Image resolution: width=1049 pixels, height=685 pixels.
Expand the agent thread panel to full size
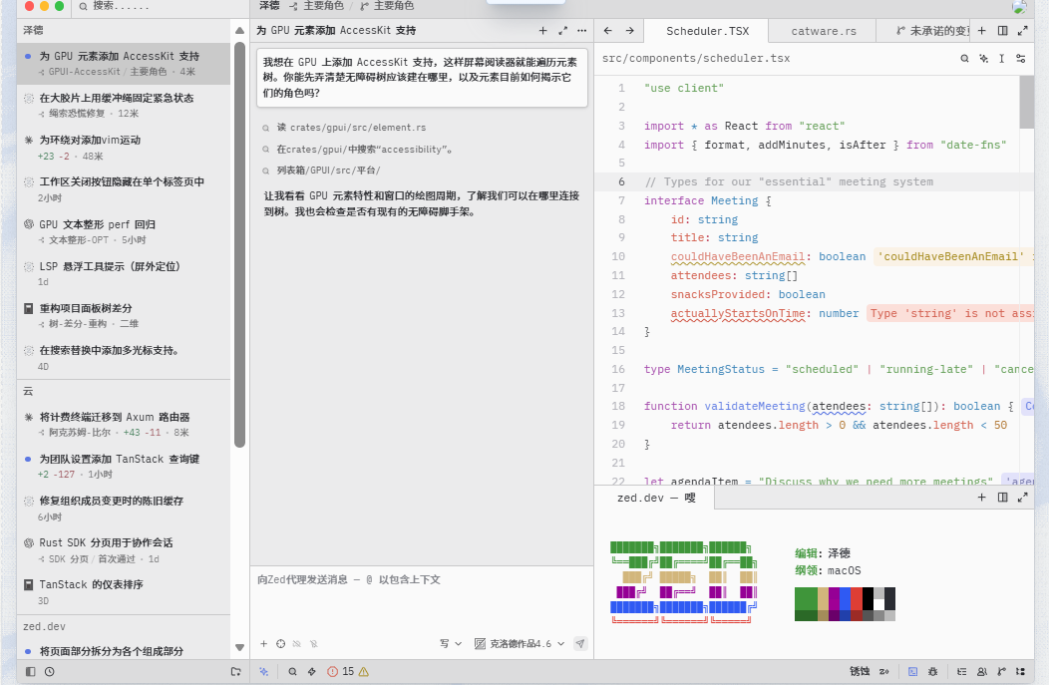[x=562, y=31]
